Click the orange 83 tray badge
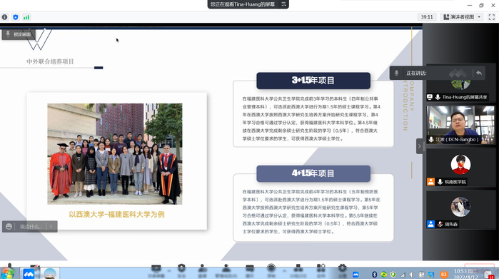499x279 pixels. click(x=443, y=274)
